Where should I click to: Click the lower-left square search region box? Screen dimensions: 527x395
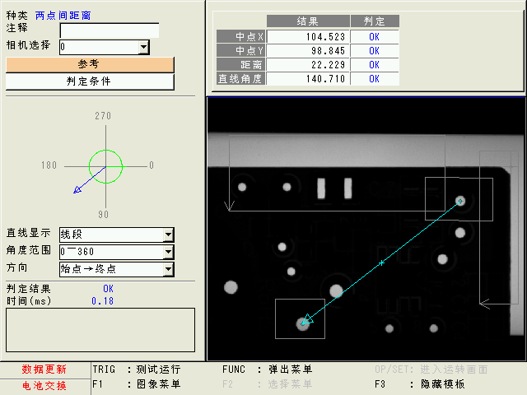point(300,318)
